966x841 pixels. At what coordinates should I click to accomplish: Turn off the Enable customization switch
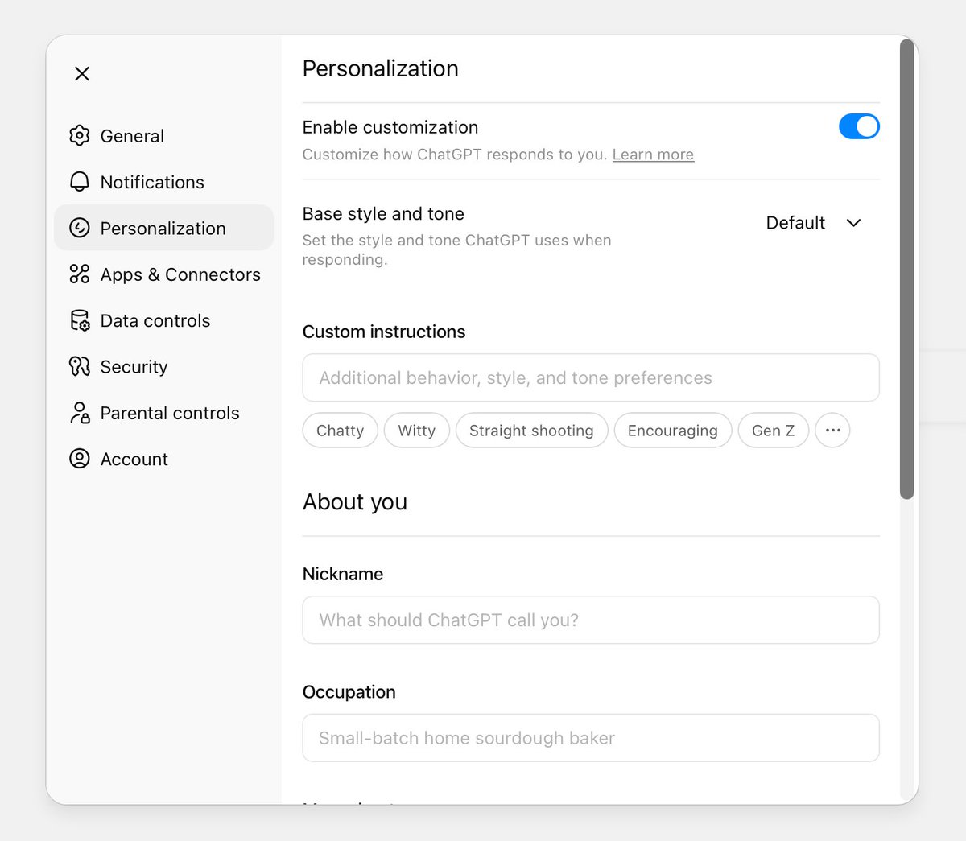(x=859, y=126)
